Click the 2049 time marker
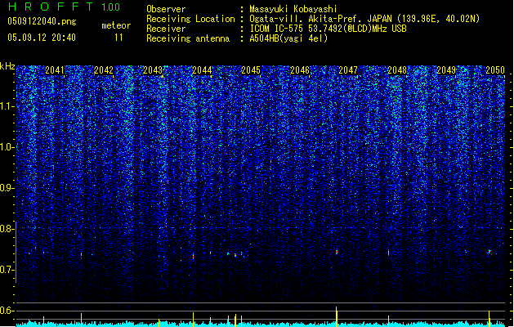The height and width of the screenshot is (327, 514). click(446, 70)
